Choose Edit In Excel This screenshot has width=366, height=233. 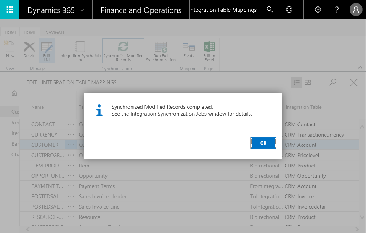[x=209, y=51]
